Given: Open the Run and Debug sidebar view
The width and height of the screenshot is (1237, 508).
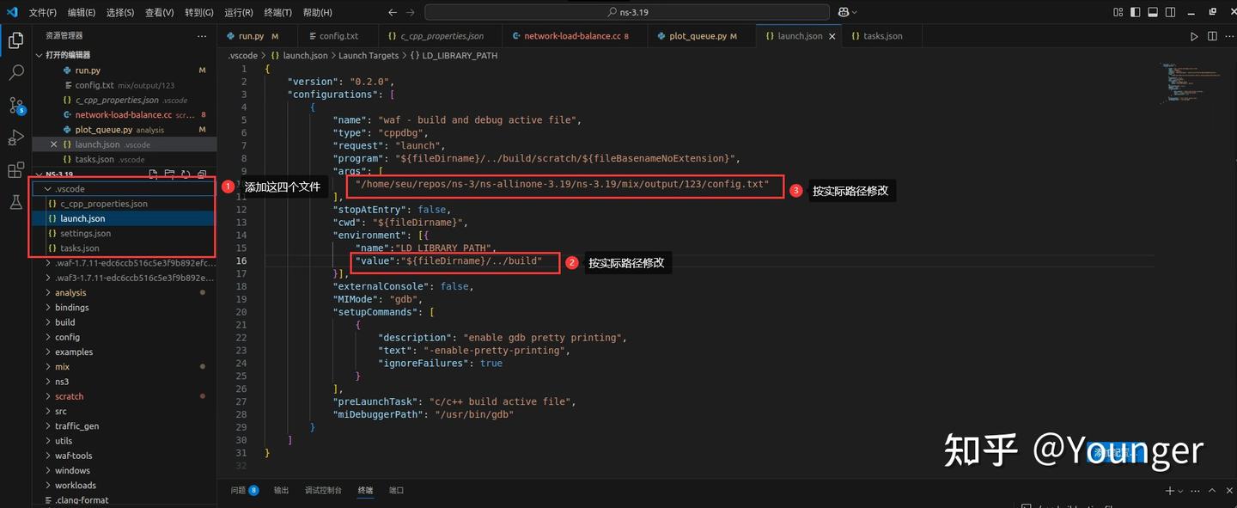Looking at the screenshot, I should point(16,138).
